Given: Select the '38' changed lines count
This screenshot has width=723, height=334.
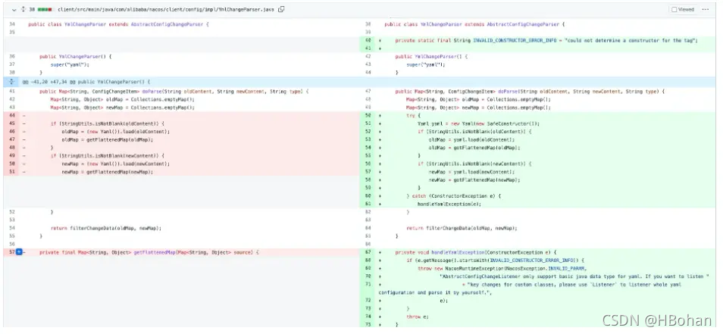Looking at the screenshot, I should click(x=32, y=9).
